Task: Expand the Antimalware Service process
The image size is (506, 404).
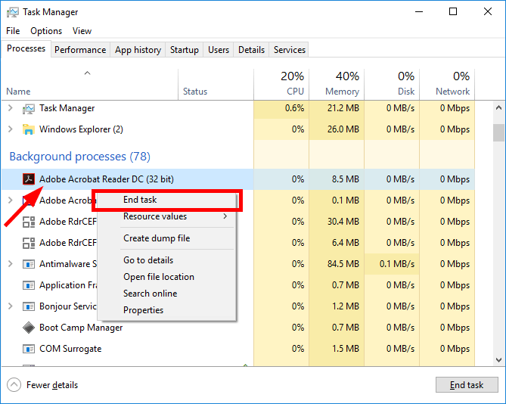Action: [11, 263]
